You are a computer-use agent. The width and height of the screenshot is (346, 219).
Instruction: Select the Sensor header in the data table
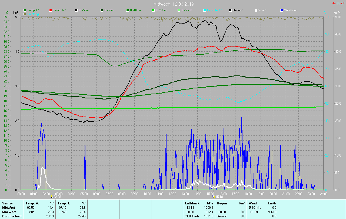click(x=7, y=203)
